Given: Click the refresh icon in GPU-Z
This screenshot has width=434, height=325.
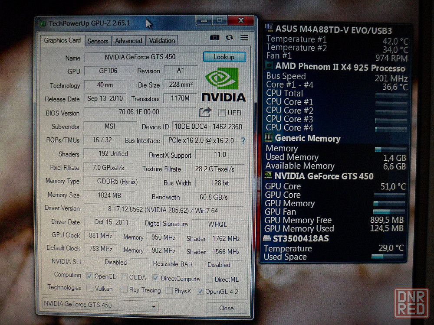Looking at the screenshot, I should pyautogui.click(x=229, y=38).
